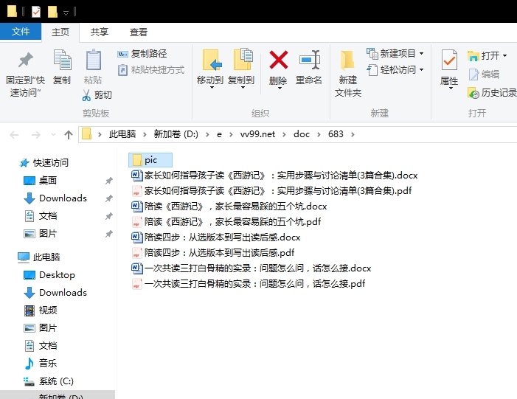Select 家长如何指导孩子读《西游记》(3篇合集).pdf

pyautogui.click(x=271, y=191)
